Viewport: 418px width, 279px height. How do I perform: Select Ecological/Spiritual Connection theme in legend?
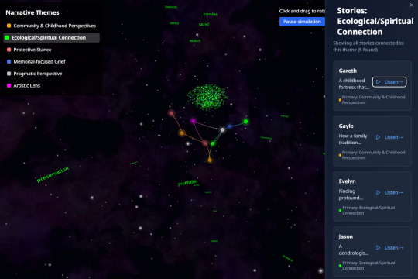click(x=51, y=38)
